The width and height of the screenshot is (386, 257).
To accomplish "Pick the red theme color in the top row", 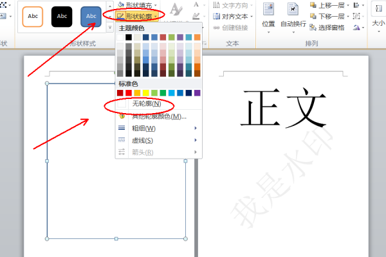I will tap(163, 37).
